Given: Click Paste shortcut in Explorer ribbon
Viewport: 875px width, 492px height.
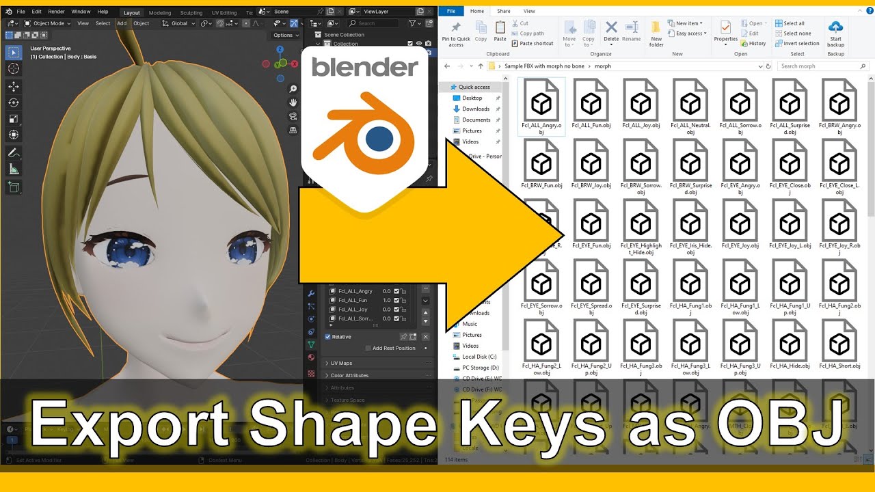Looking at the screenshot, I should [x=532, y=43].
